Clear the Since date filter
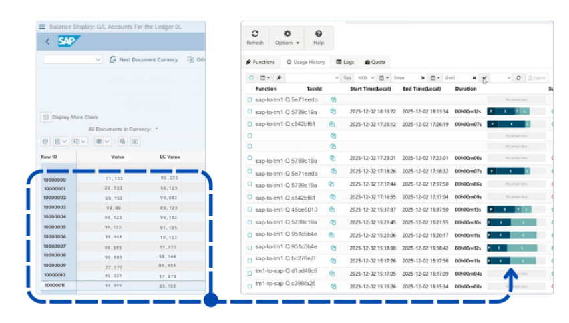 (x=423, y=78)
